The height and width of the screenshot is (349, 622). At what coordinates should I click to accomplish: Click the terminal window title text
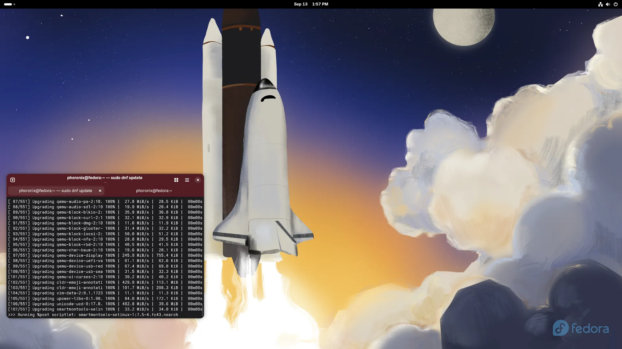(104, 178)
